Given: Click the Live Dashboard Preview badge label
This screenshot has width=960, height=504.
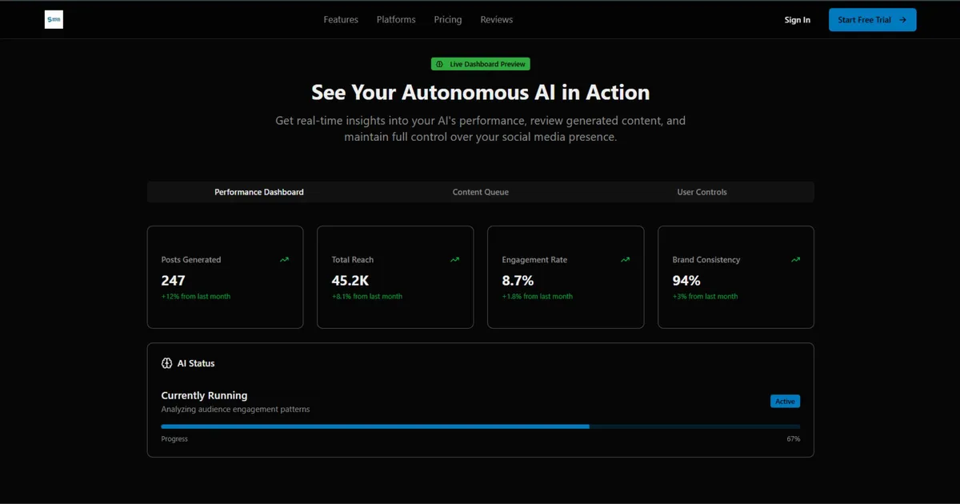Looking at the screenshot, I should [486, 64].
